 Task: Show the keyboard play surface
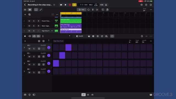coord(151,95)
